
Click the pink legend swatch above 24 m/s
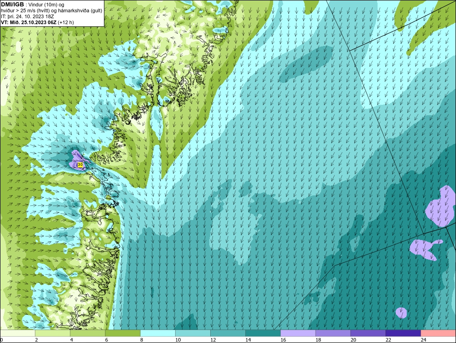pyautogui.click(x=438, y=333)
